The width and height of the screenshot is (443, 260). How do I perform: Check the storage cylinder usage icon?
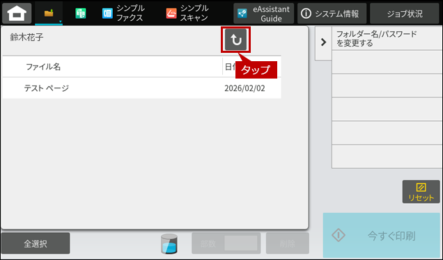169,243
